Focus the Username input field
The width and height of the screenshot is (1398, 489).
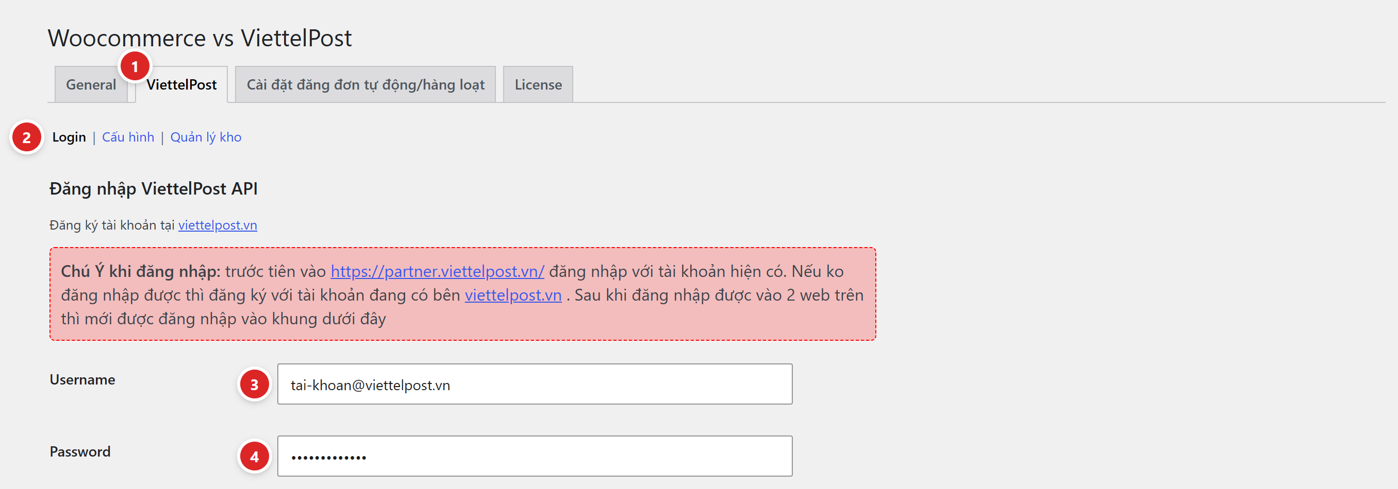point(535,384)
